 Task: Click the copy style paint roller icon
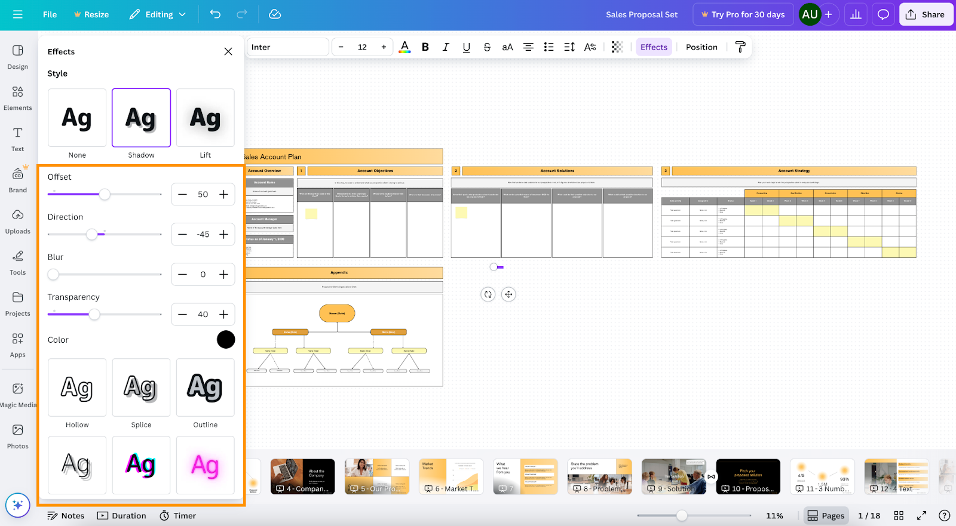(x=740, y=47)
